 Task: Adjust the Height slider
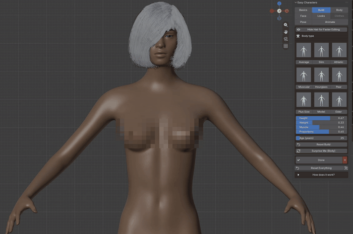pyautogui.click(x=321, y=118)
